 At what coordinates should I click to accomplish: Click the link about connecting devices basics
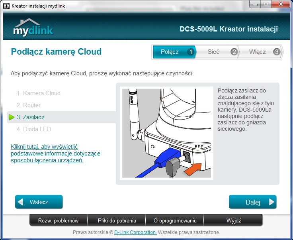pos(55,153)
